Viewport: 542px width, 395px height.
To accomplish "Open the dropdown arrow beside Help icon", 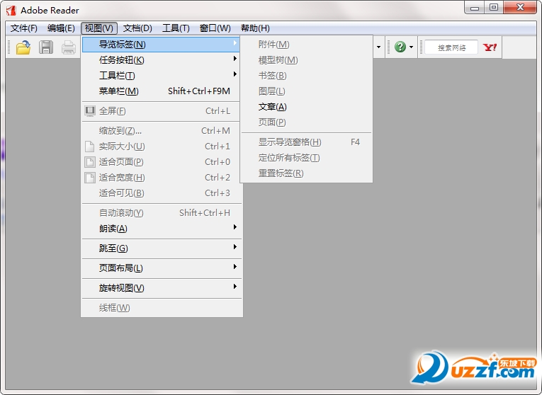I will pos(412,47).
